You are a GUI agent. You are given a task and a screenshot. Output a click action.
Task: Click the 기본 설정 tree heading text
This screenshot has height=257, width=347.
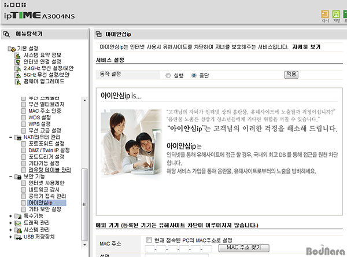[28, 49]
